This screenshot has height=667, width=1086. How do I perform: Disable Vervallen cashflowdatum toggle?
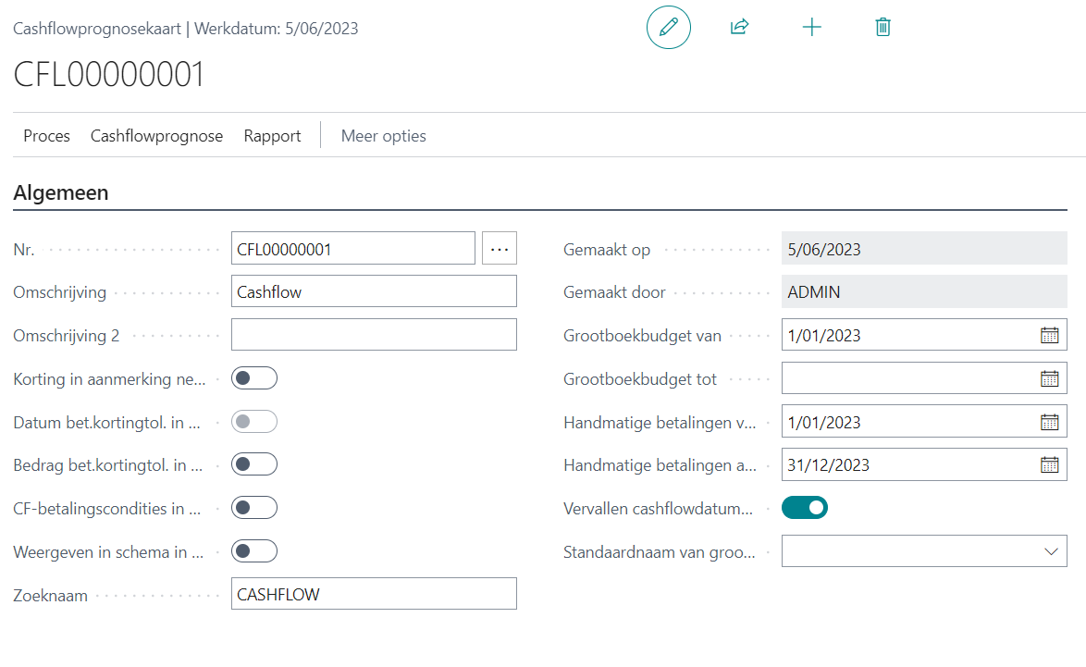pyautogui.click(x=805, y=508)
